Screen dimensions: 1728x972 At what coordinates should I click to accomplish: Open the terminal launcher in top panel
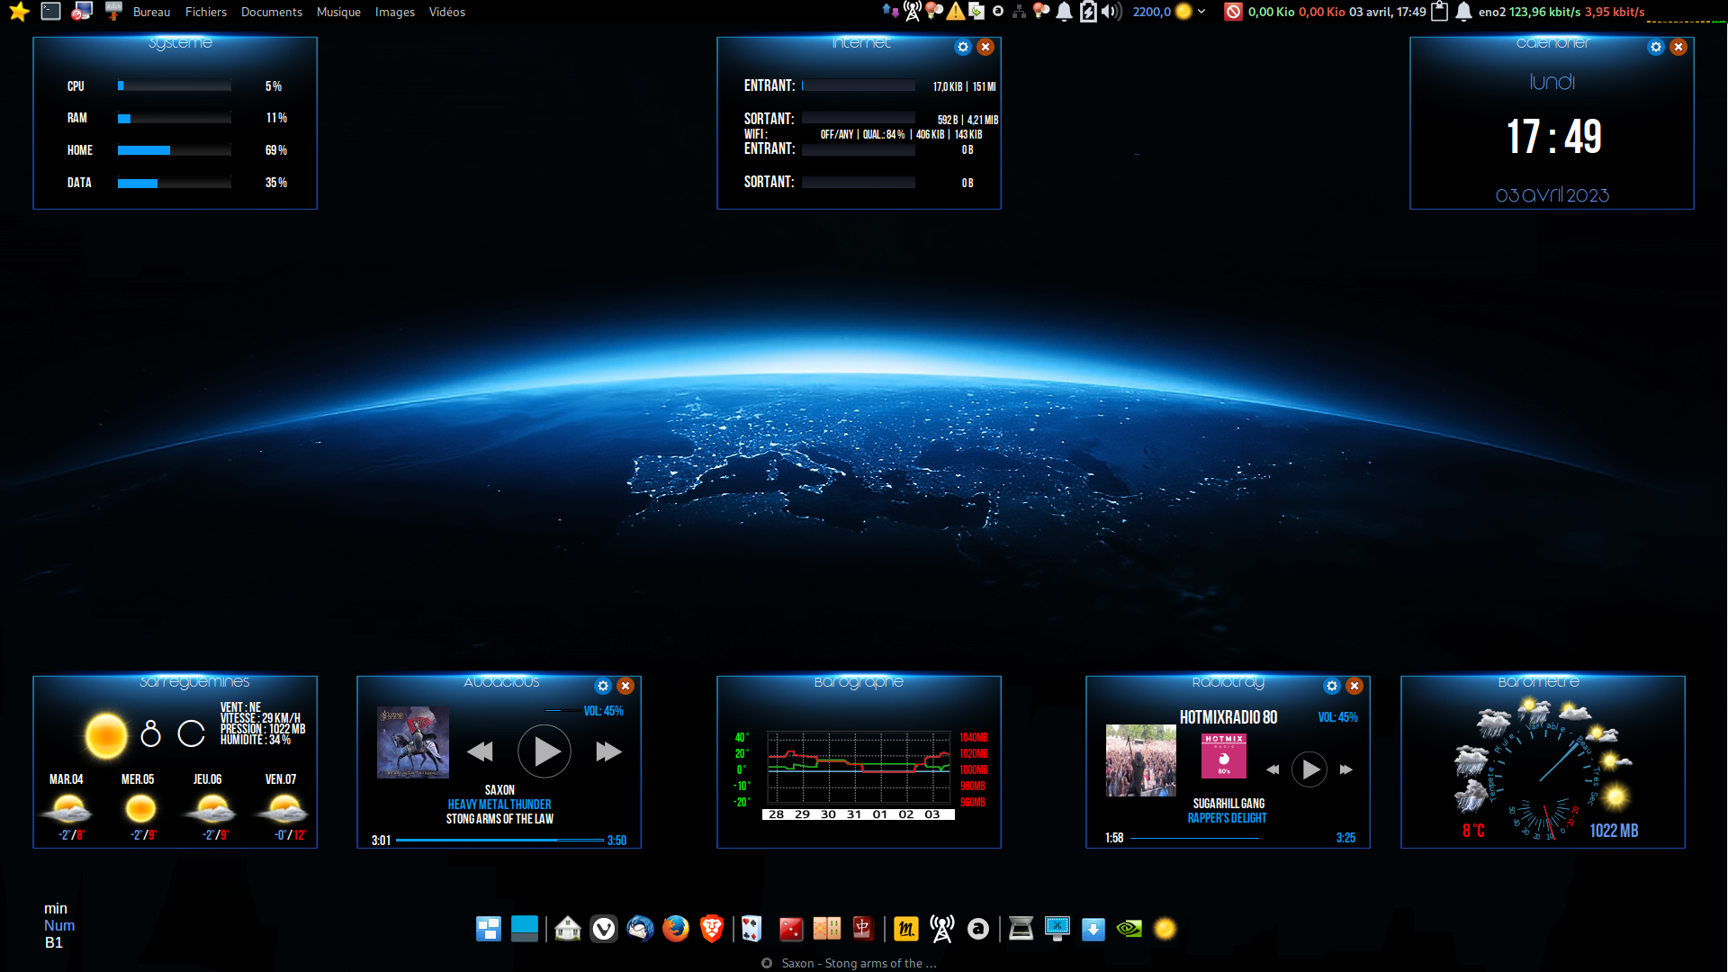click(x=51, y=12)
